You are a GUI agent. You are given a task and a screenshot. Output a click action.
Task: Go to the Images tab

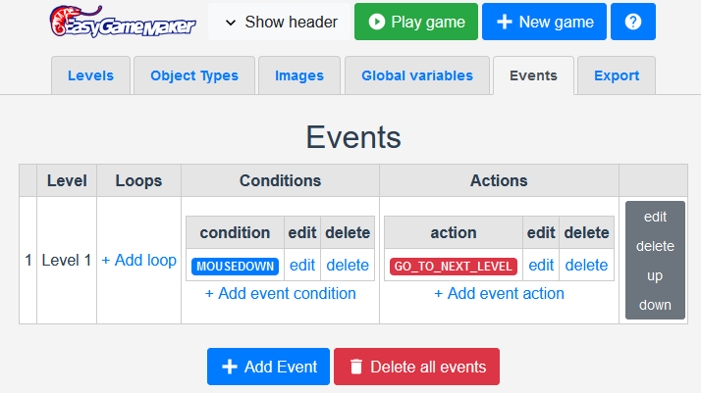click(x=299, y=75)
